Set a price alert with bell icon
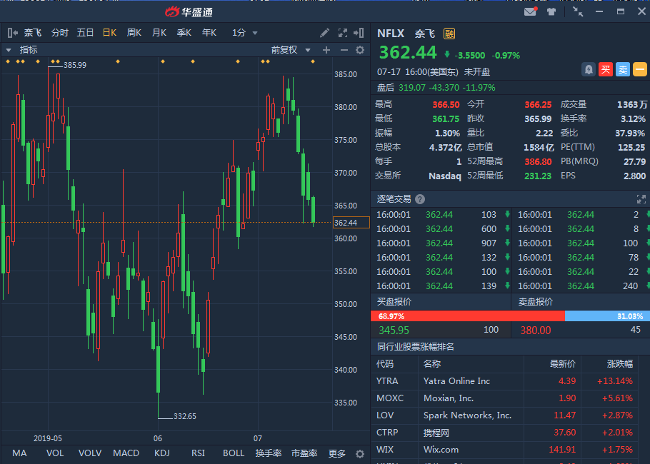The height and width of the screenshot is (464, 650). (x=589, y=69)
